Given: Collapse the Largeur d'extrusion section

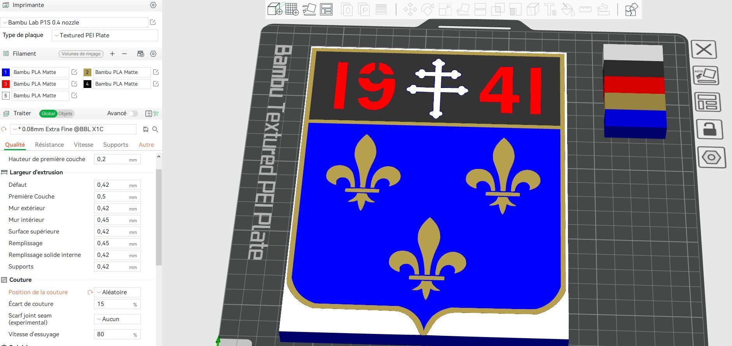Looking at the screenshot, I should coord(36,172).
